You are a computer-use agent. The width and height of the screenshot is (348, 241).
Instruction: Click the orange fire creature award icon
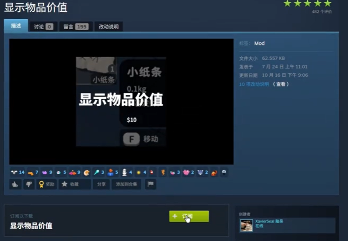(x=214, y=172)
